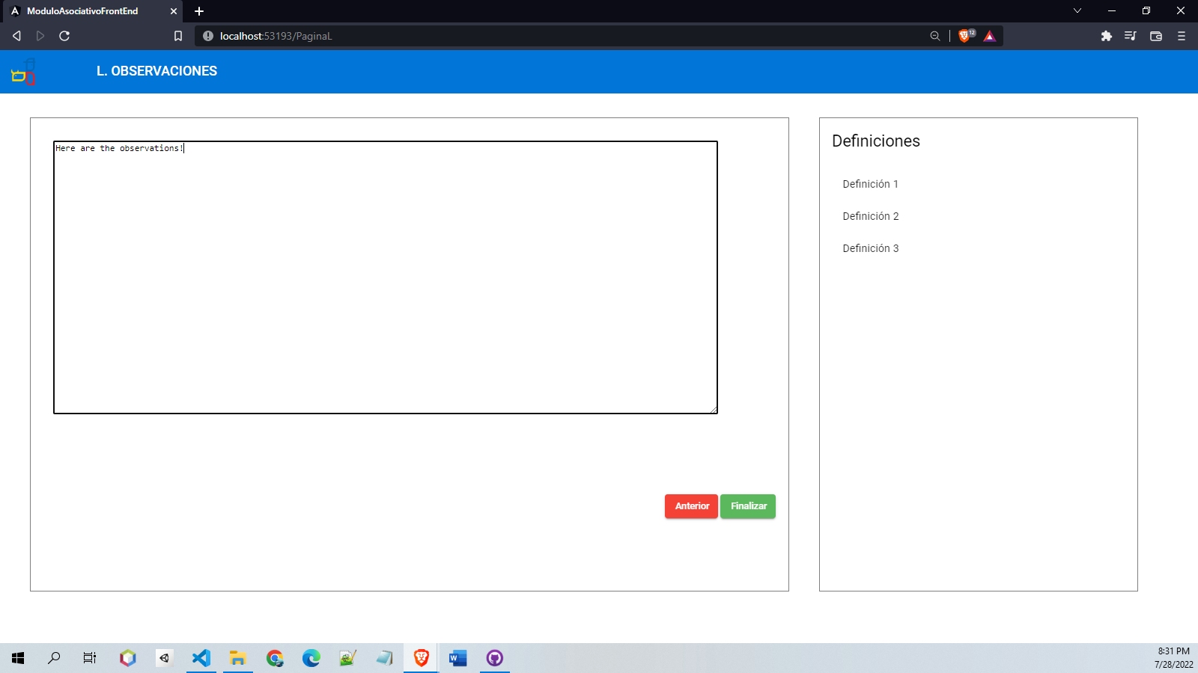The height and width of the screenshot is (673, 1198).
Task: Open File Explorer from taskbar
Action: point(238,658)
